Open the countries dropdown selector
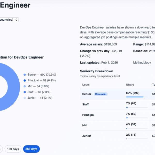Screen dimensions: 155x155 pyautogui.click(x=9, y=20)
